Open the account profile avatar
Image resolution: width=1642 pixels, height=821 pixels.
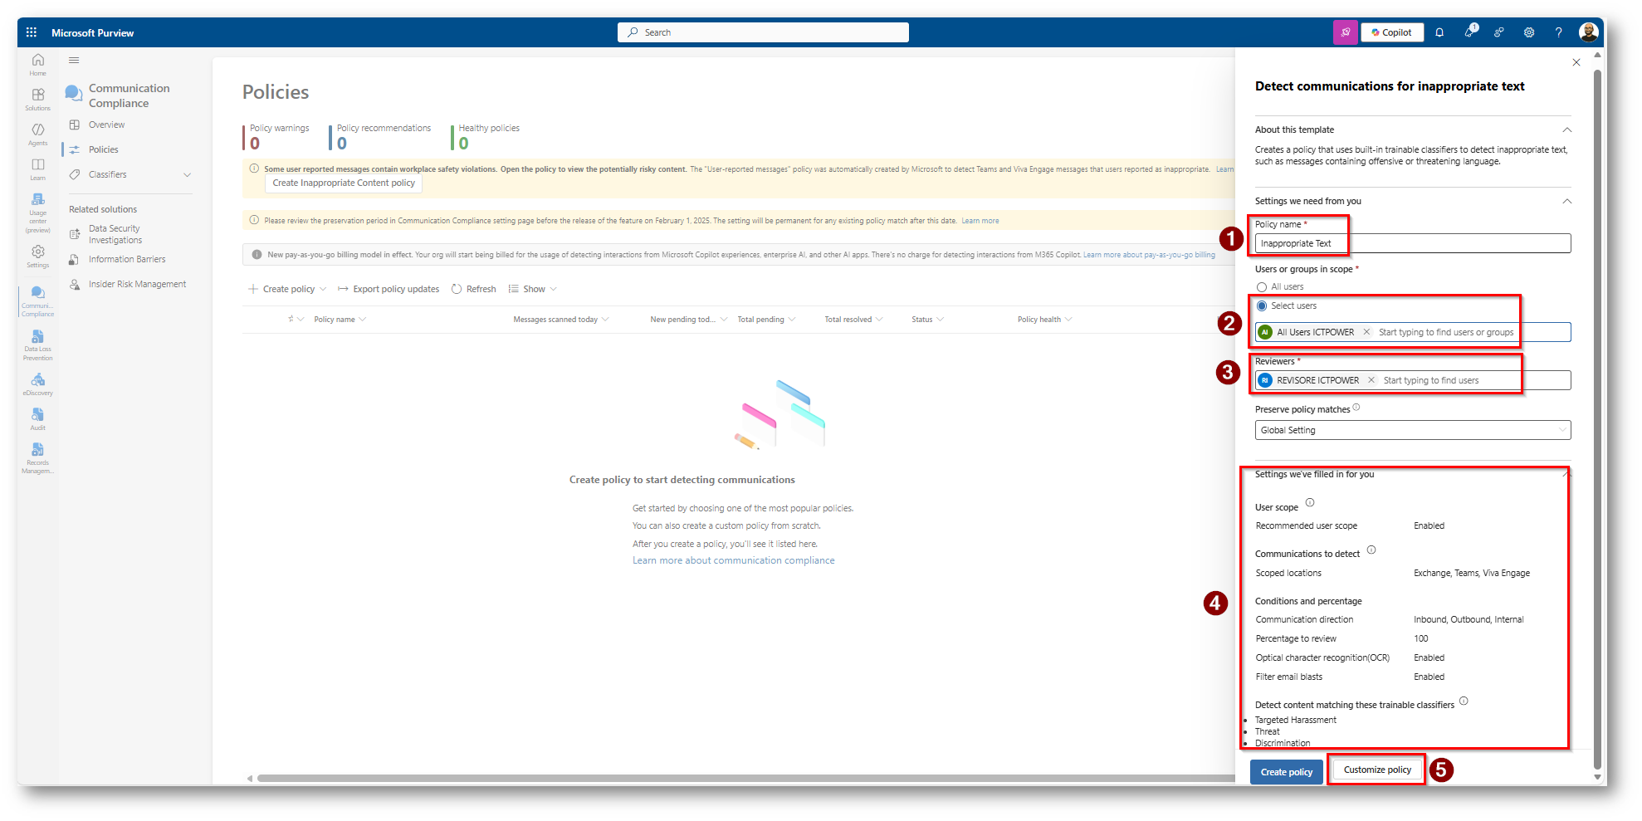click(x=1589, y=32)
